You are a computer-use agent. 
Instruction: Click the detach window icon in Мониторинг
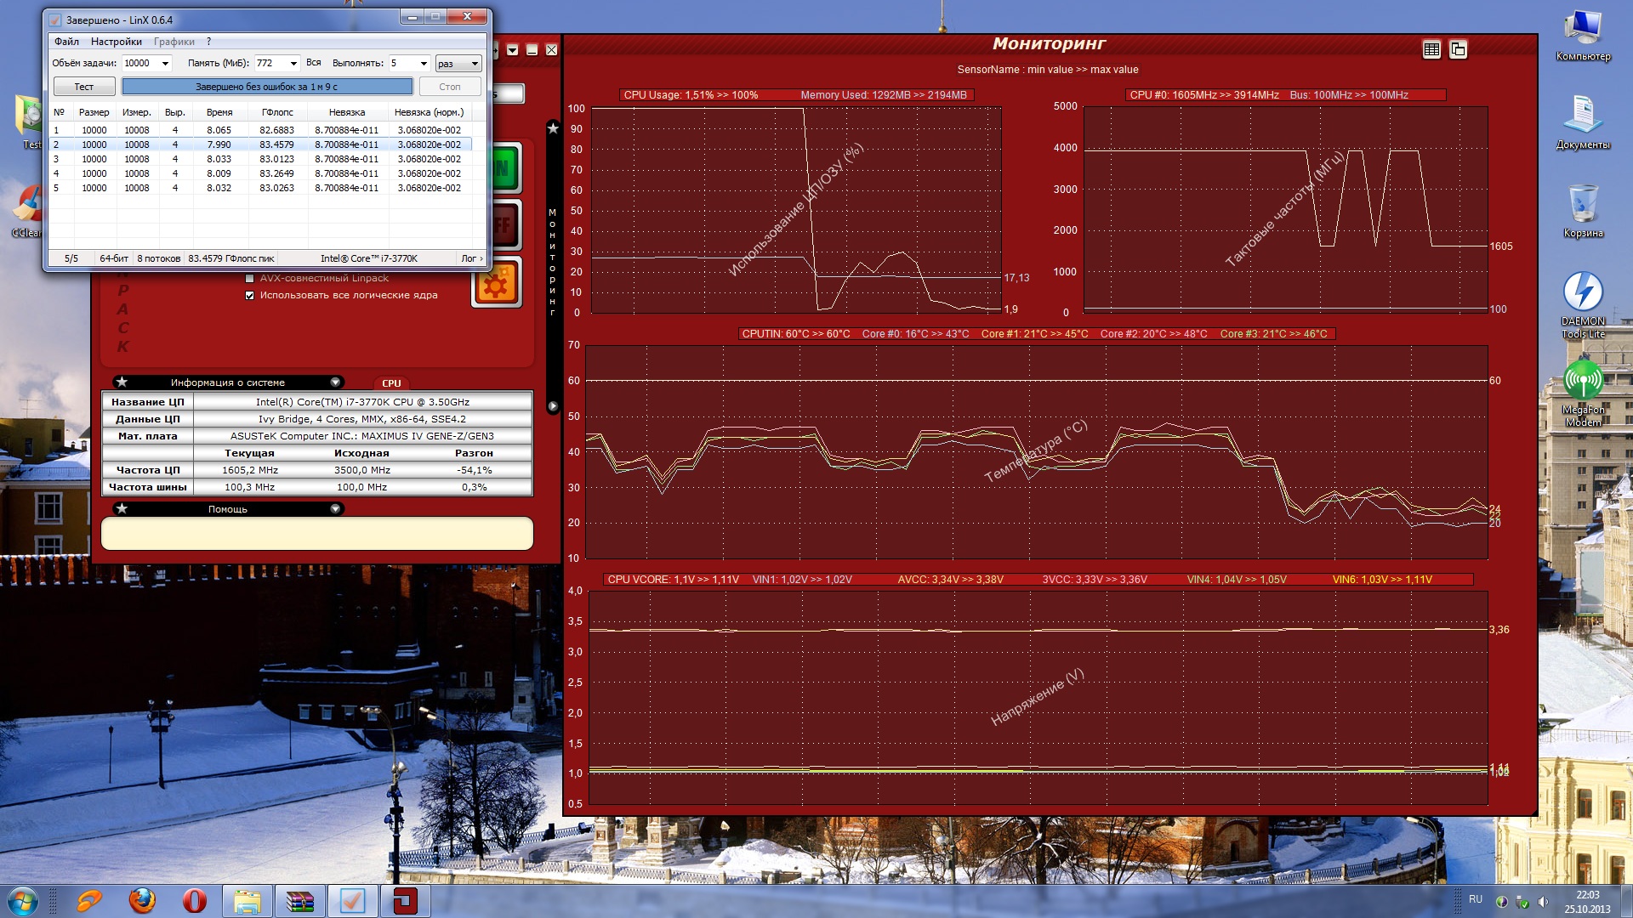[x=1458, y=49]
